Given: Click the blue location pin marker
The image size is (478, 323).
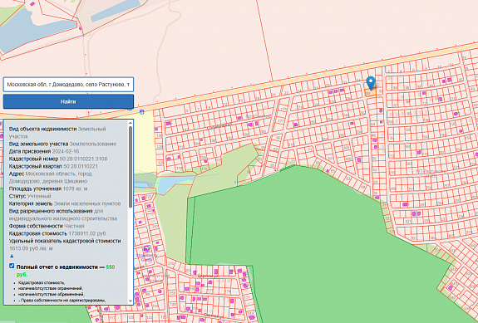Looking at the screenshot, I should pos(371,83).
